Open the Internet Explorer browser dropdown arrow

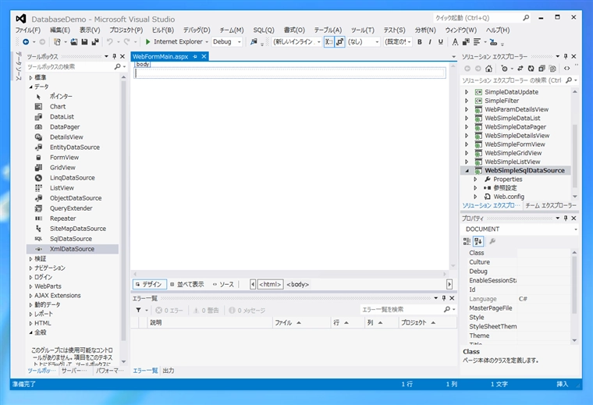(207, 42)
